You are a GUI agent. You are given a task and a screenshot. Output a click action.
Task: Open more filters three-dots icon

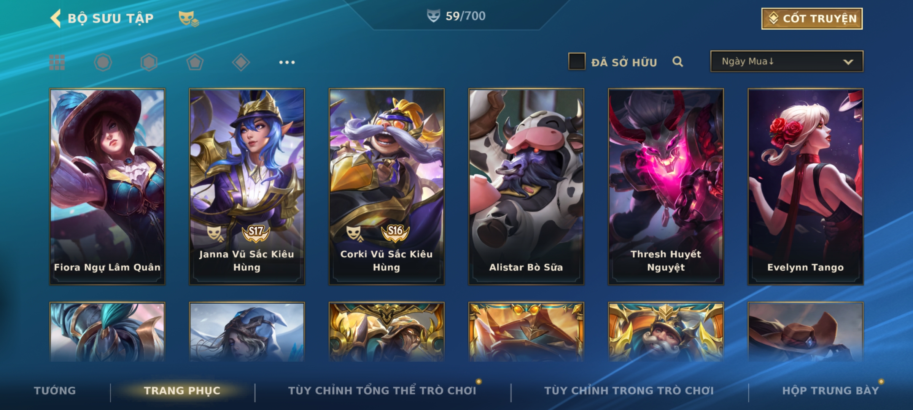point(287,62)
